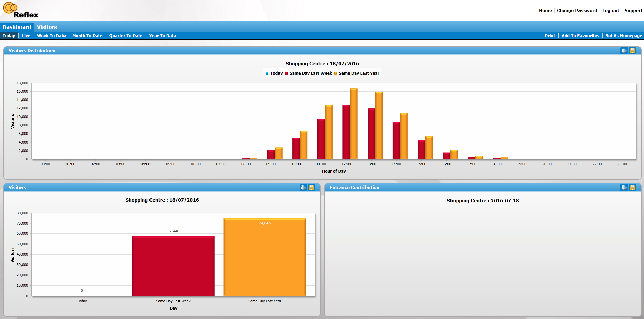This screenshot has height=319, width=644.
Task: Click the red 57,440 Same Day Last Week bar
Action: [x=173, y=267]
